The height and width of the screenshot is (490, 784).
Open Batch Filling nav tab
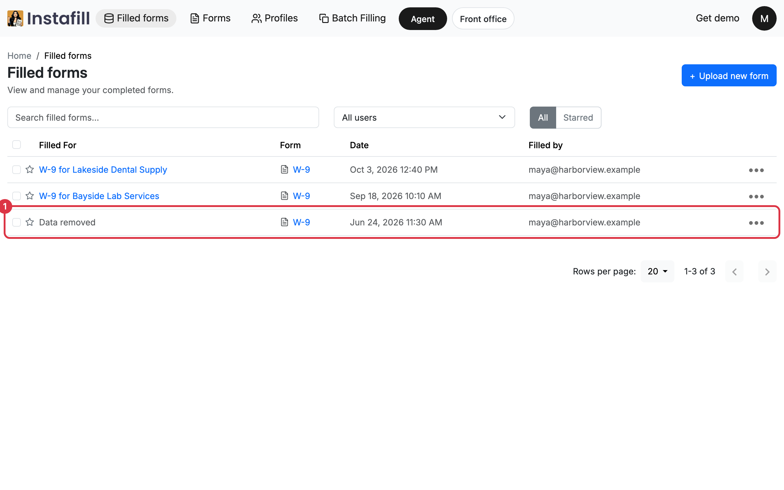pyautogui.click(x=352, y=18)
